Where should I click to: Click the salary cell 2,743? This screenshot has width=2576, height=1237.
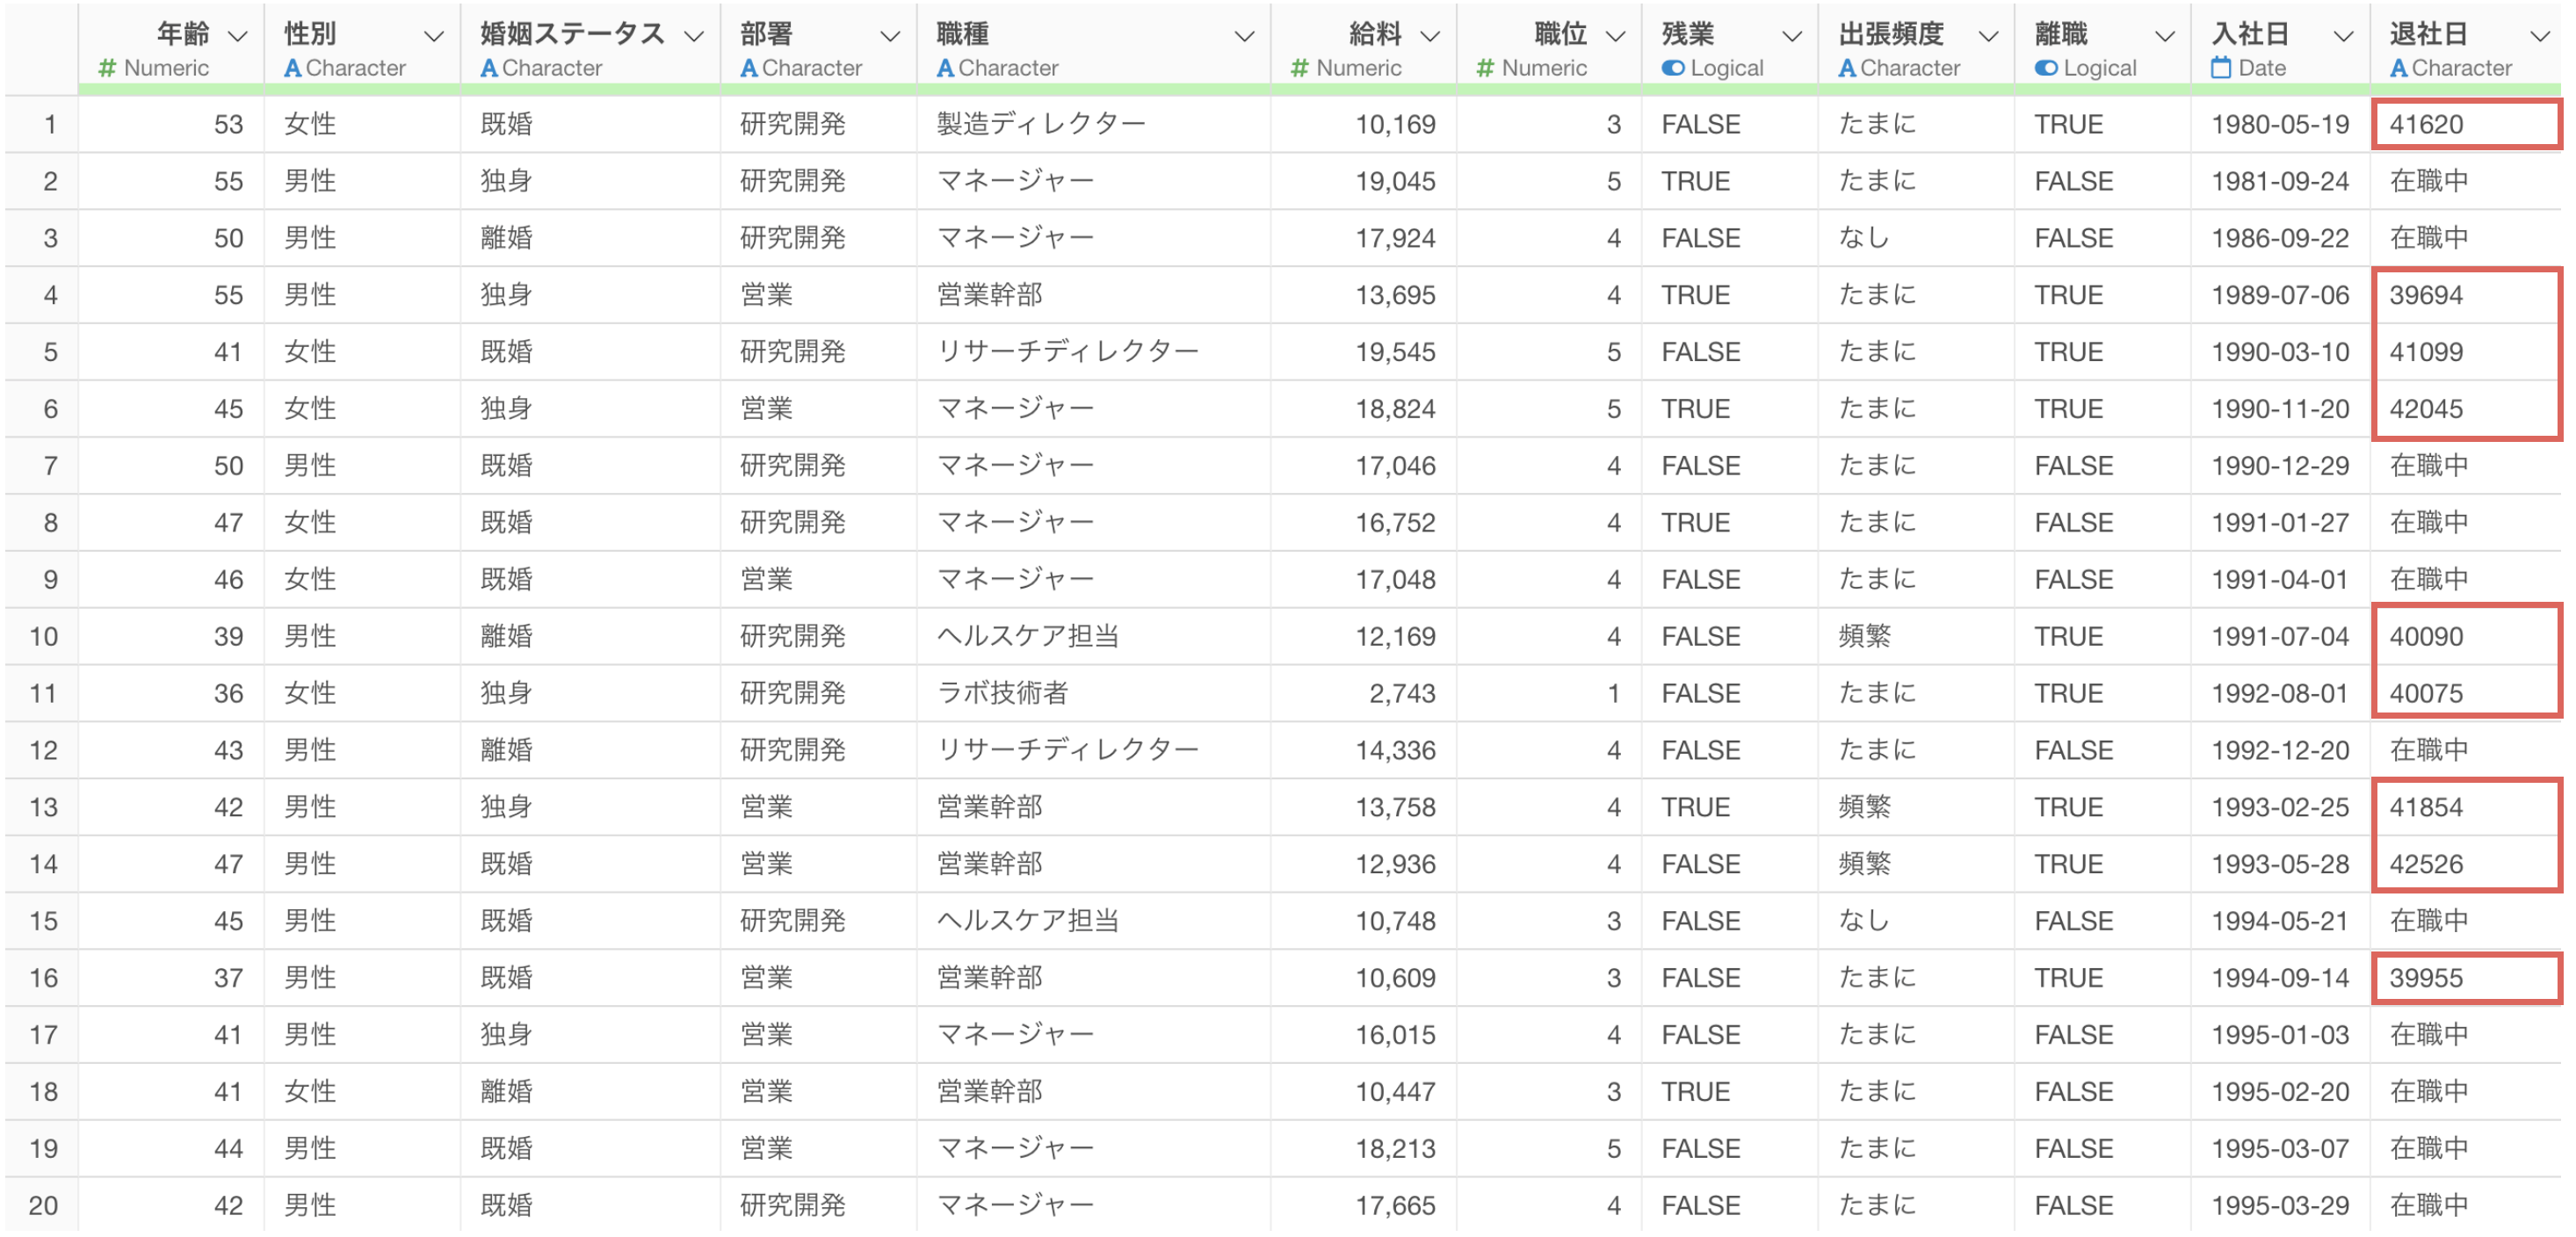pyautogui.click(x=1363, y=693)
